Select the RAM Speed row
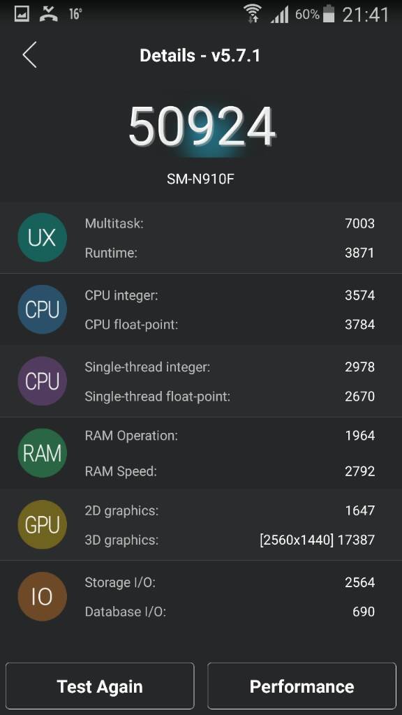Screen dimensions: 402x715 (230, 471)
